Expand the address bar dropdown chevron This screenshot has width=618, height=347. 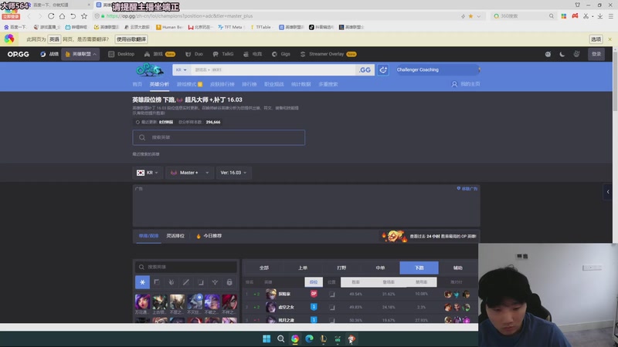[x=478, y=16]
